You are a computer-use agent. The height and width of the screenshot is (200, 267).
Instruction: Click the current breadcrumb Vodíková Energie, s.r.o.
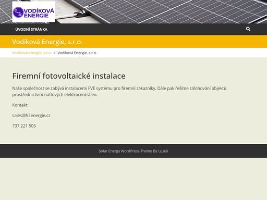(77, 53)
